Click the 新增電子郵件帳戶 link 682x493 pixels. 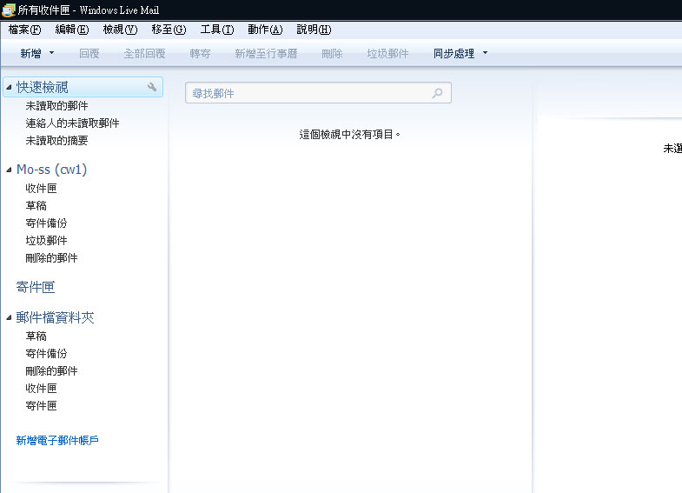[57, 440]
